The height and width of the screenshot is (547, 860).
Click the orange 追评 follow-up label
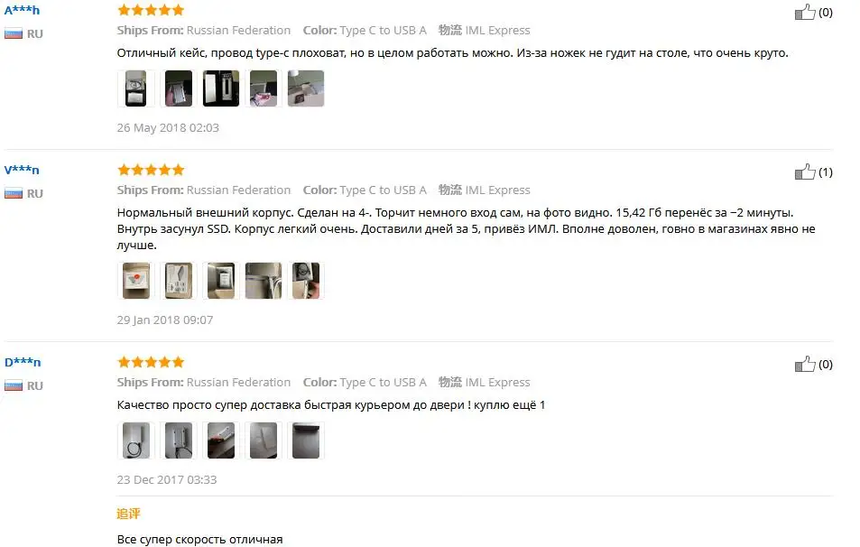pyautogui.click(x=128, y=515)
